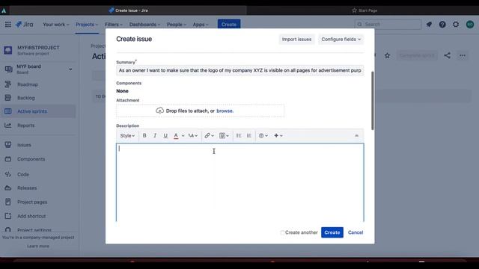479x269 pixels.
Task: Open the link insert dropdown
Action: click(x=210, y=136)
